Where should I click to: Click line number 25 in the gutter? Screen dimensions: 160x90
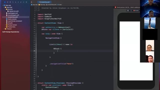(x=34, y=51)
